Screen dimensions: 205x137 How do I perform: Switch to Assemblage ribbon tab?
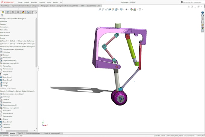(5, 6)
